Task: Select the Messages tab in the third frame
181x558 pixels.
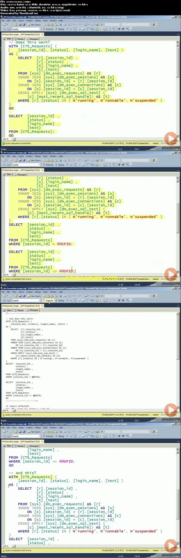Action: (x=33, y=310)
